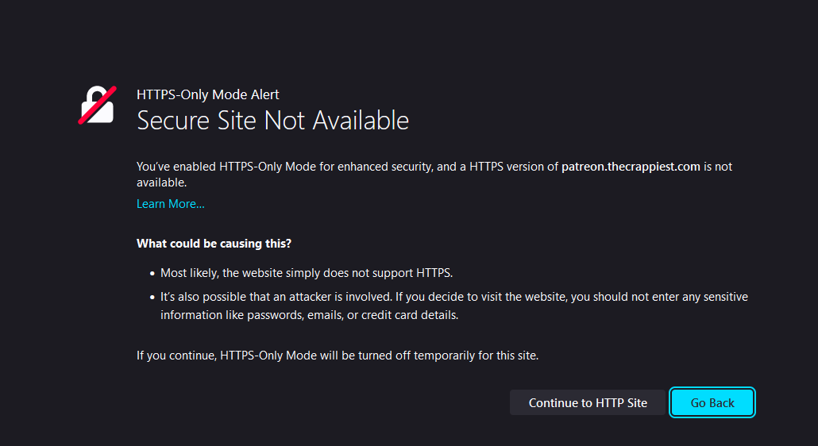Screen dimensions: 818x446
Task: Click the crossed-out padlock icon
Action: (x=97, y=106)
